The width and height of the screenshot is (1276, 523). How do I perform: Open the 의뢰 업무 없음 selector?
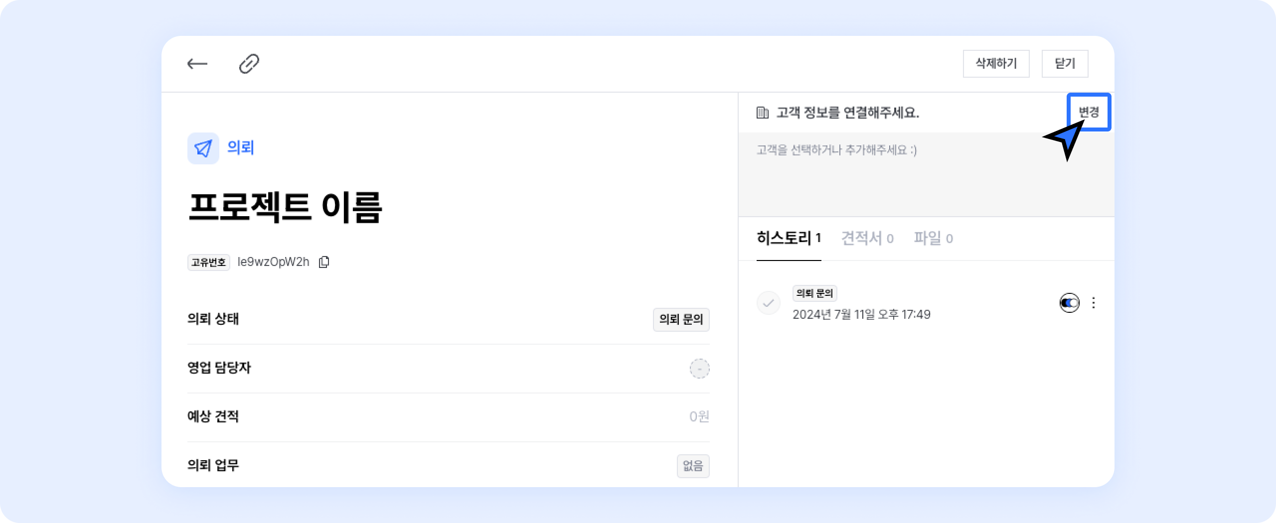click(693, 466)
